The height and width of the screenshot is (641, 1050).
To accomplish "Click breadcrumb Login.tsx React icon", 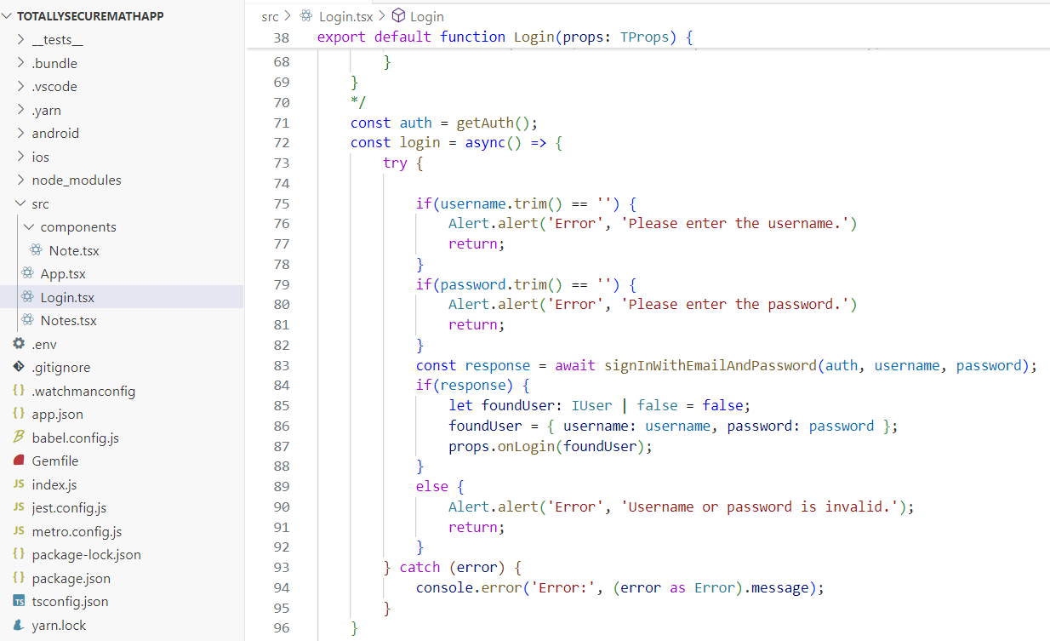I will coord(306,16).
